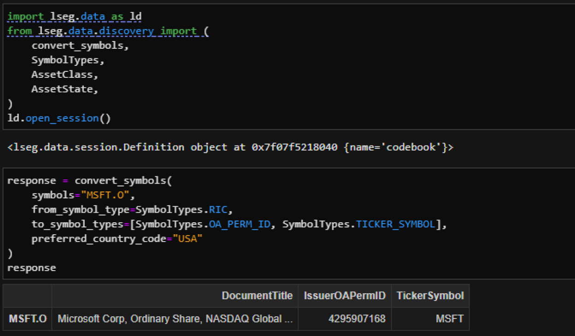The width and height of the screenshot is (575, 336).
Task: Click the final 'response' line in cell
Action: tap(31, 268)
